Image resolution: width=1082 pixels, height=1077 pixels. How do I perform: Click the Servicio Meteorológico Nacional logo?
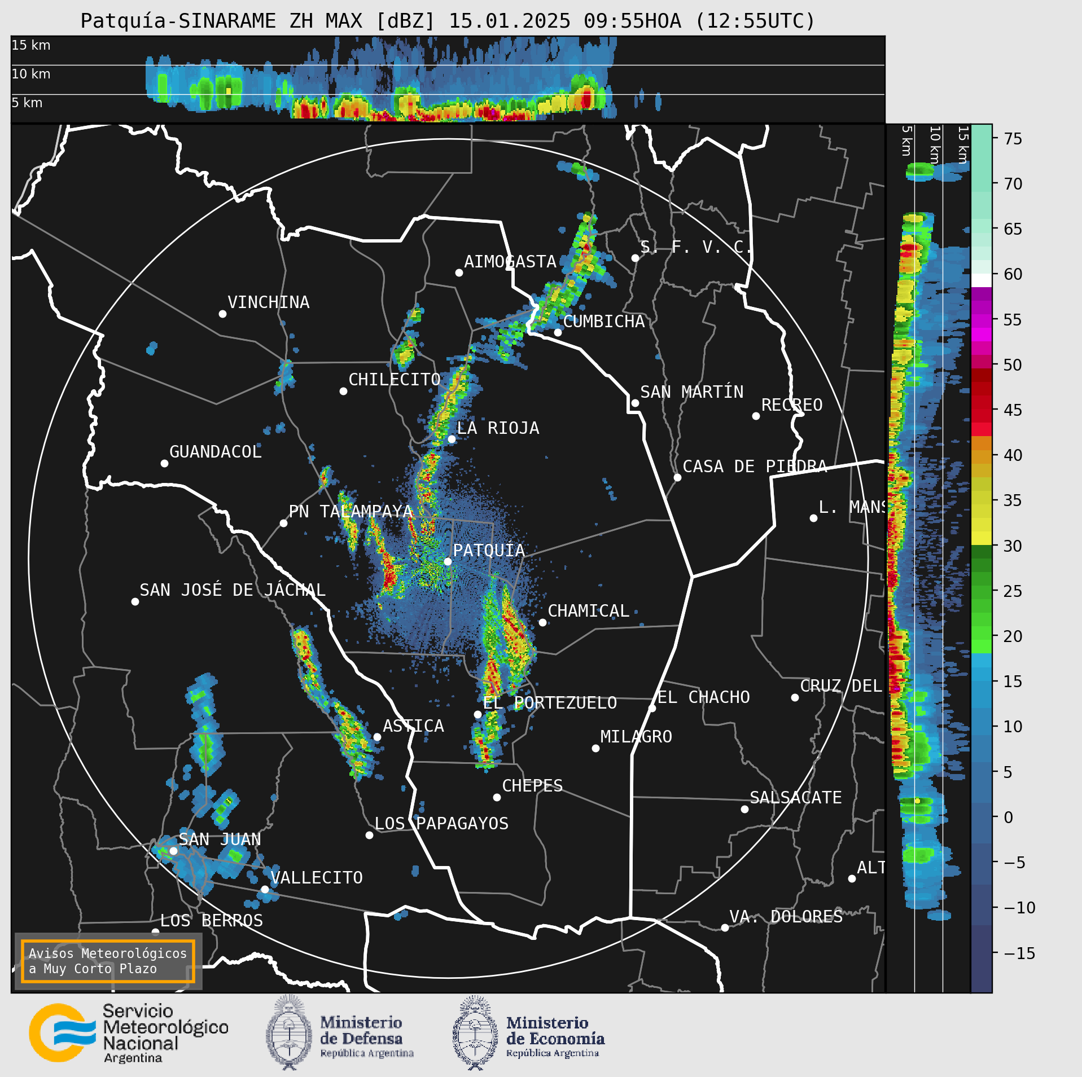129,1032
